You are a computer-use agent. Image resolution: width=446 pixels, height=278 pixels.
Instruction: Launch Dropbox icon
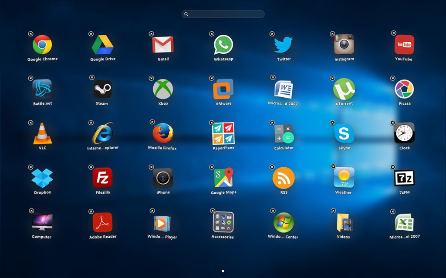pyautogui.click(x=42, y=178)
